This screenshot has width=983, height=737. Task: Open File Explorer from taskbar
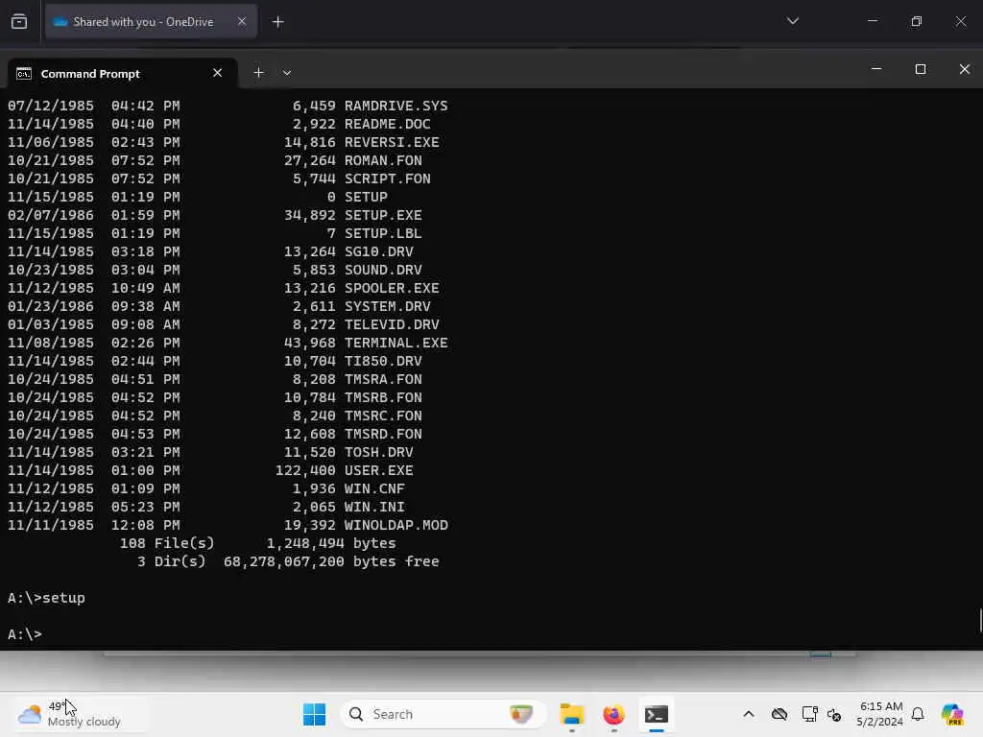(572, 714)
